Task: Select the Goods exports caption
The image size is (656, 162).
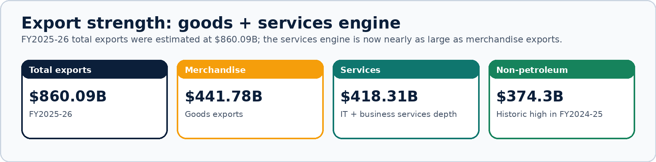Action: coord(214,114)
